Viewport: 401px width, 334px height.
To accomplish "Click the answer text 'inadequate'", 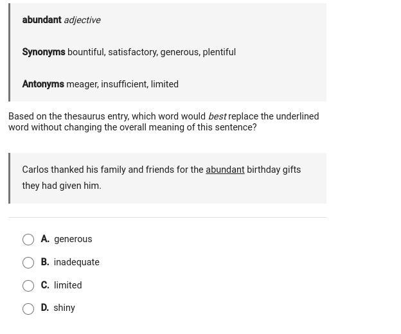I will point(76,262).
